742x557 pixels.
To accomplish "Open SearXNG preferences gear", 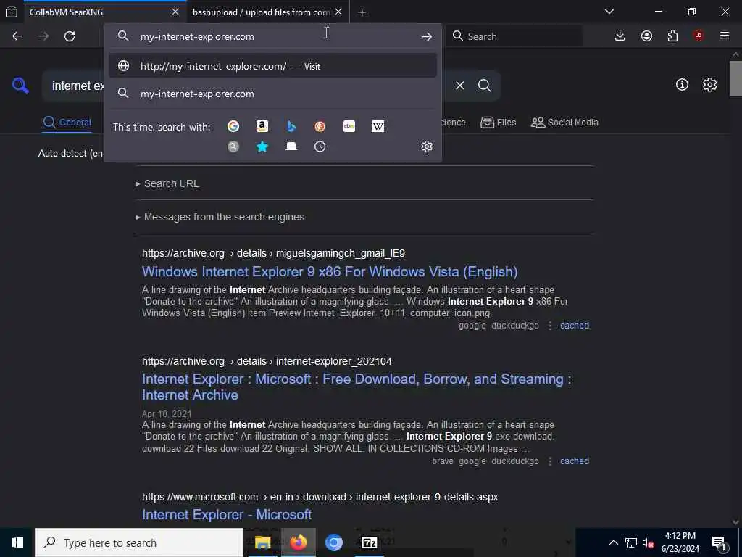I will pyautogui.click(x=709, y=85).
